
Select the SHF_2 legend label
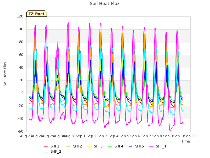(56, 151)
